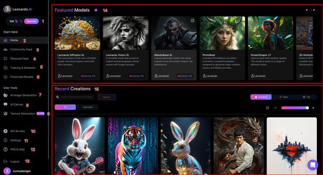Click the Featured Models info icon
The image size is (323, 175).
[x=96, y=10]
